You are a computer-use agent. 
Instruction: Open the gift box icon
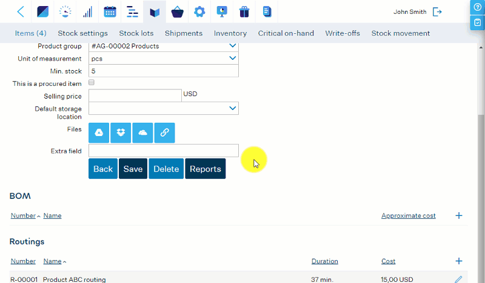pos(244,11)
